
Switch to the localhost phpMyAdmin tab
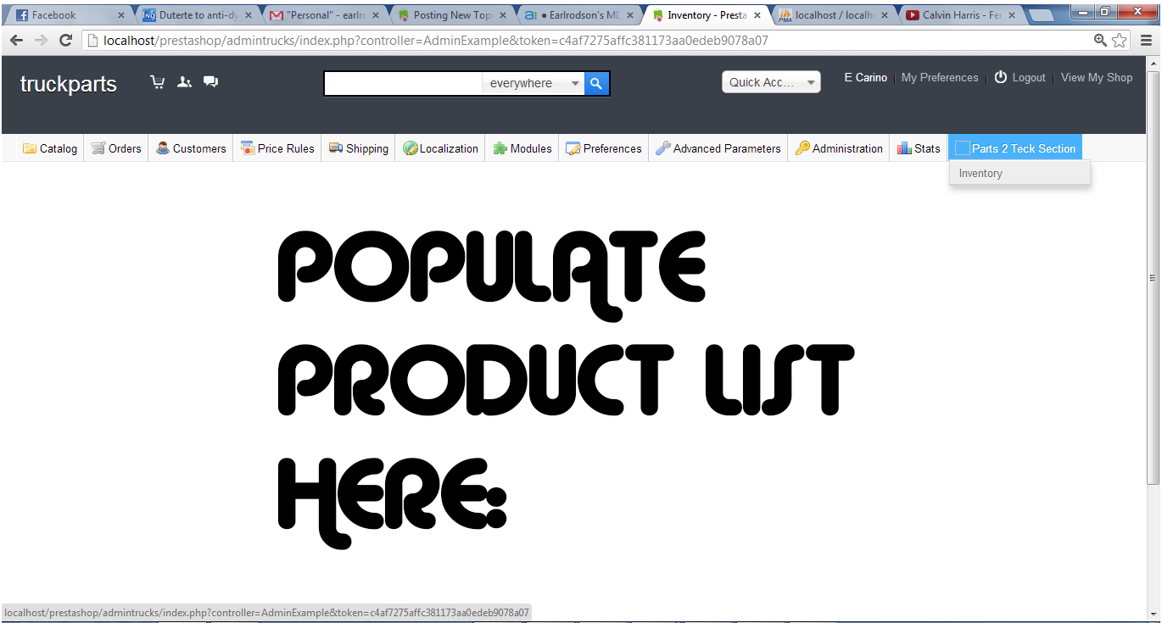tap(832, 15)
